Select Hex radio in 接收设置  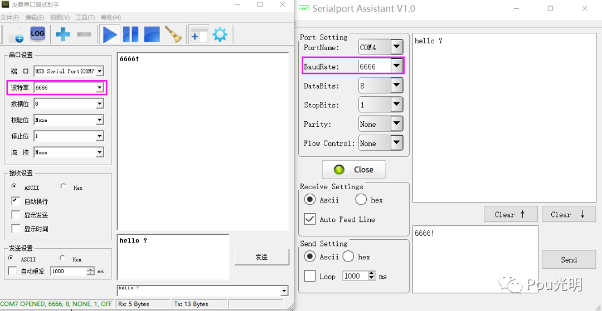(x=64, y=186)
